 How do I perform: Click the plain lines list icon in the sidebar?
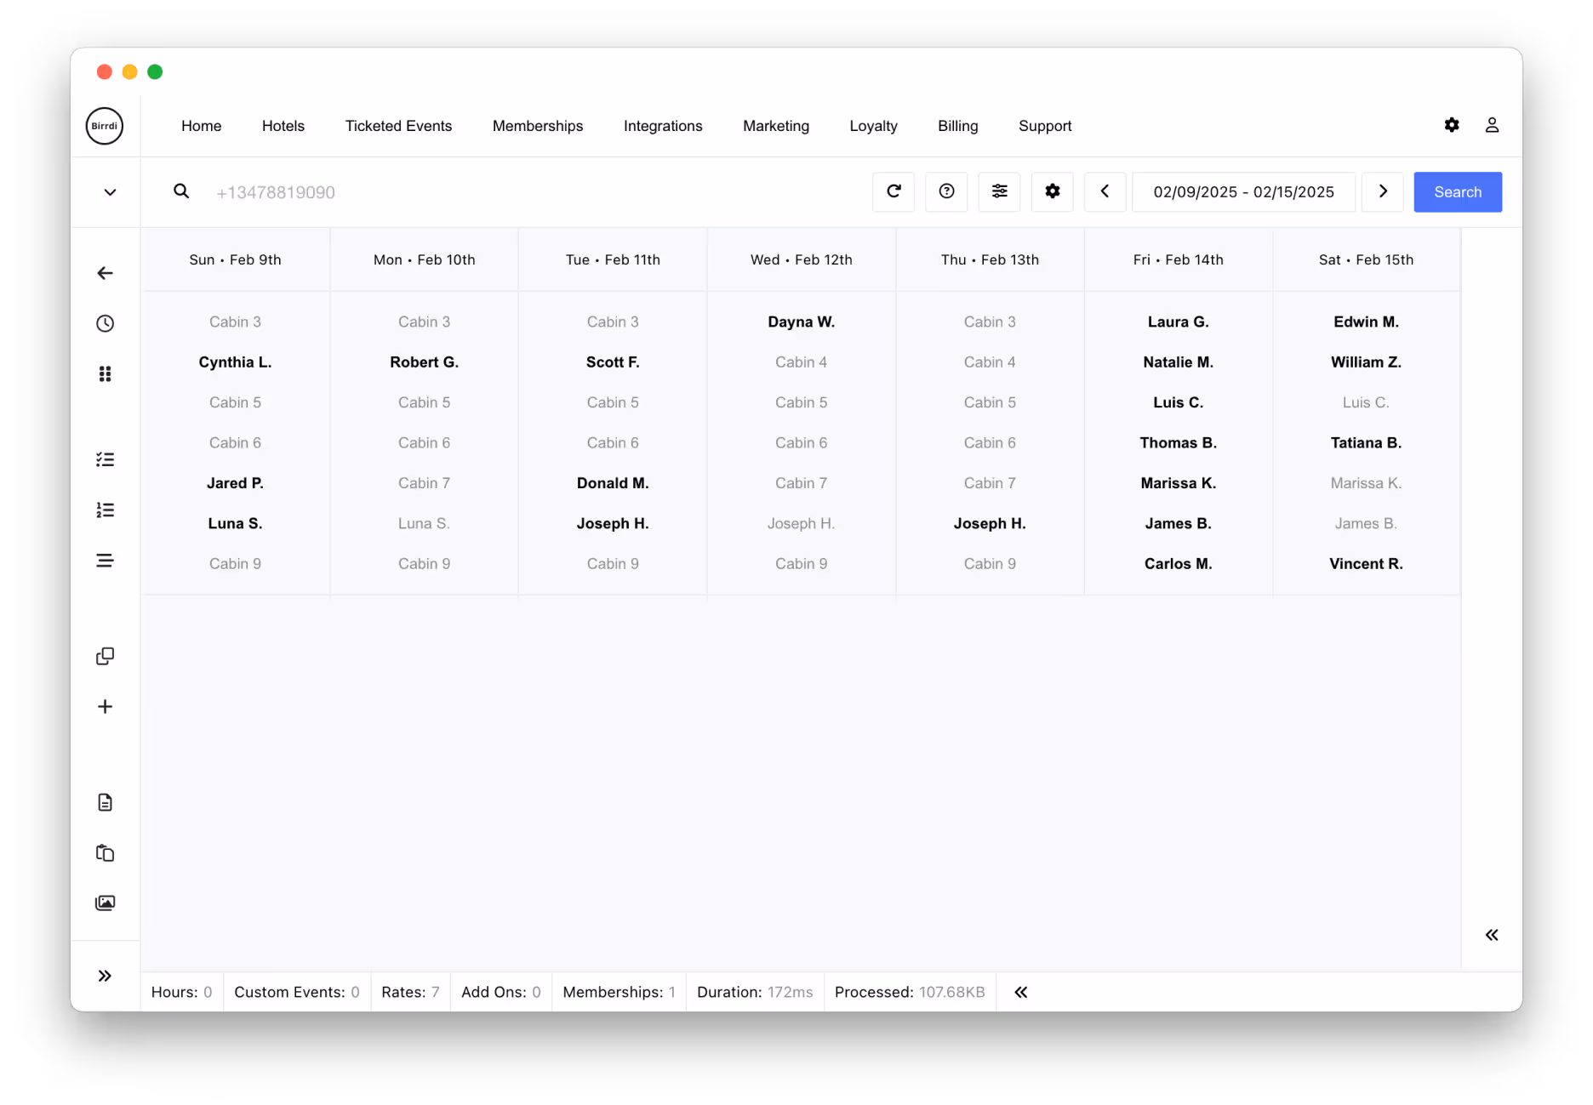coord(105,561)
